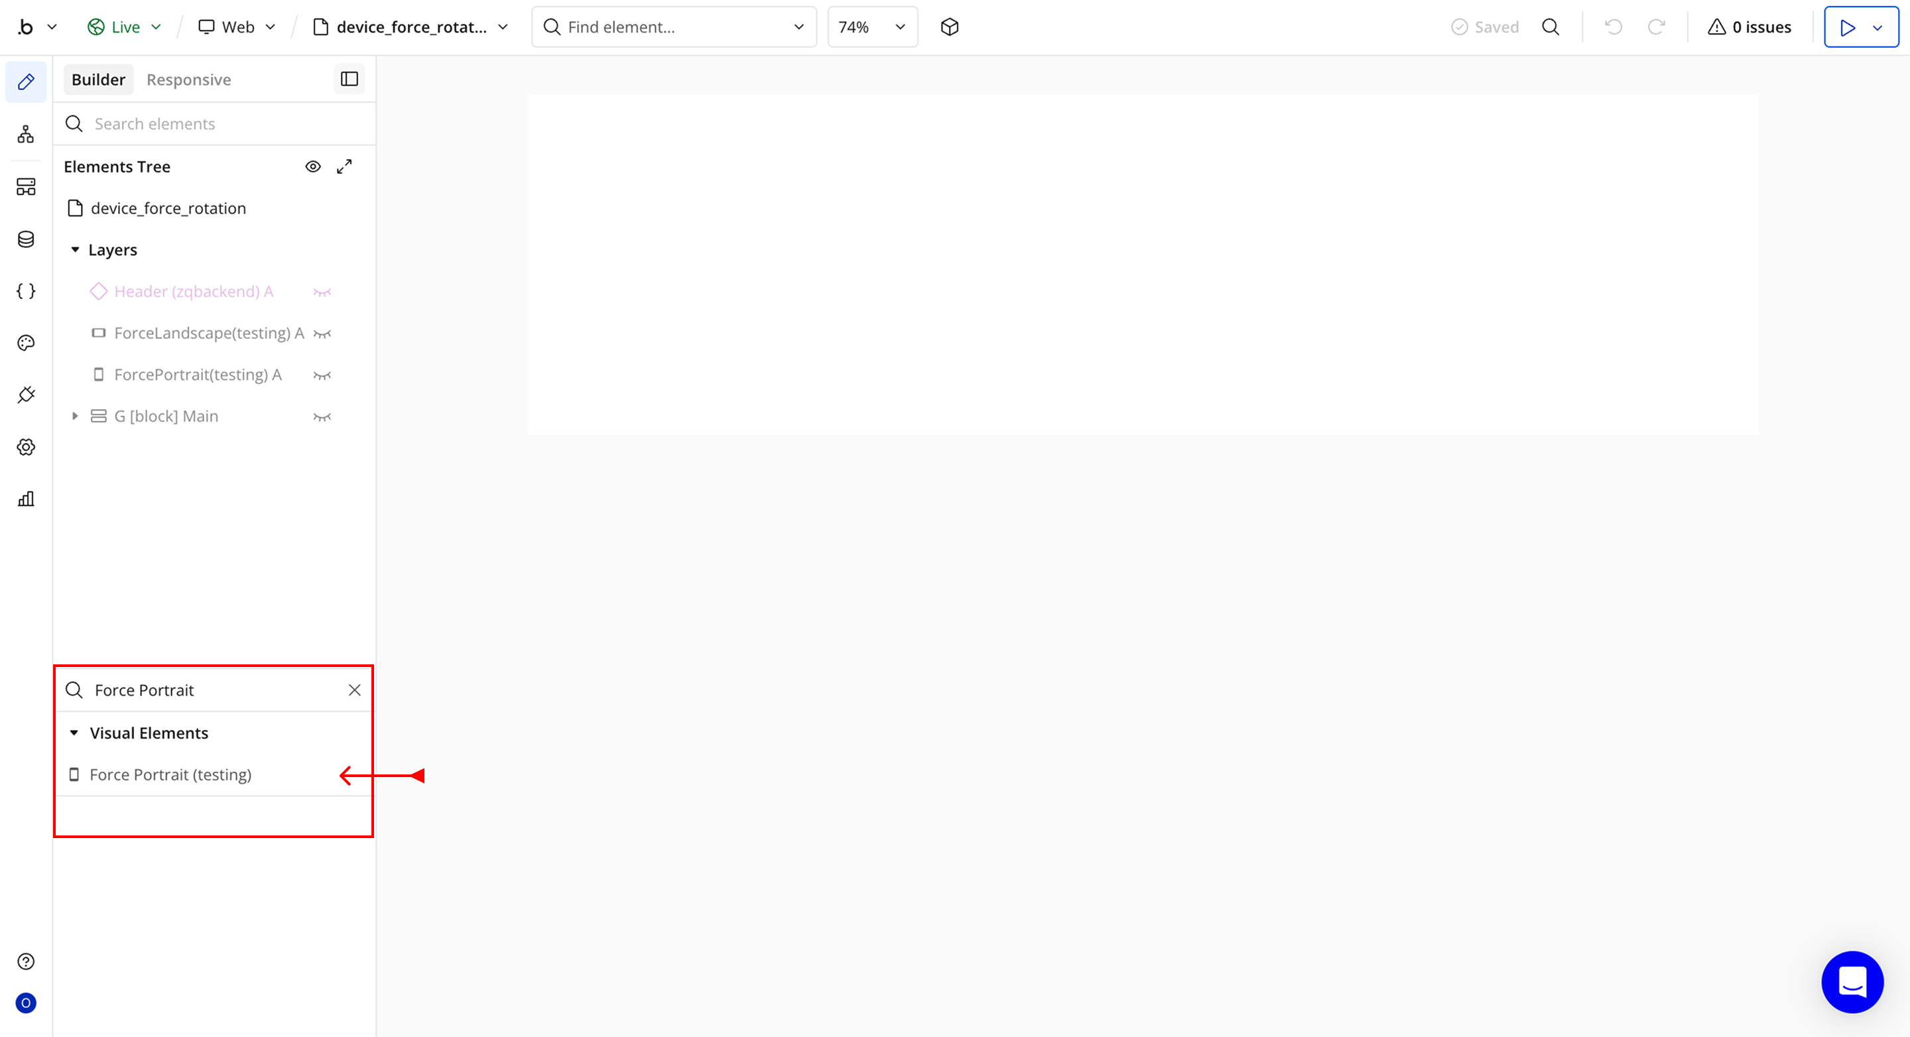
Task: Open the Workflow tab in the sidebar
Action: pos(26,134)
